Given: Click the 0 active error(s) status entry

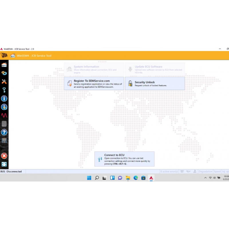Looking at the screenshot, I should (169, 171).
